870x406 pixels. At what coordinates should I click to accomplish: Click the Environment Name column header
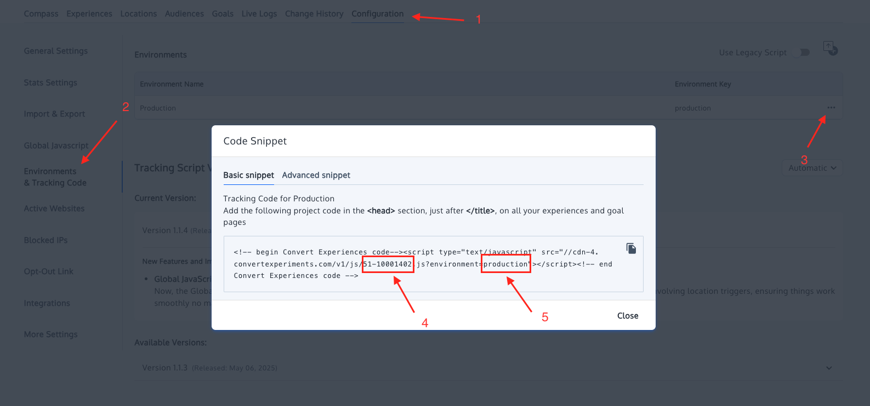[x=172, y=84]
